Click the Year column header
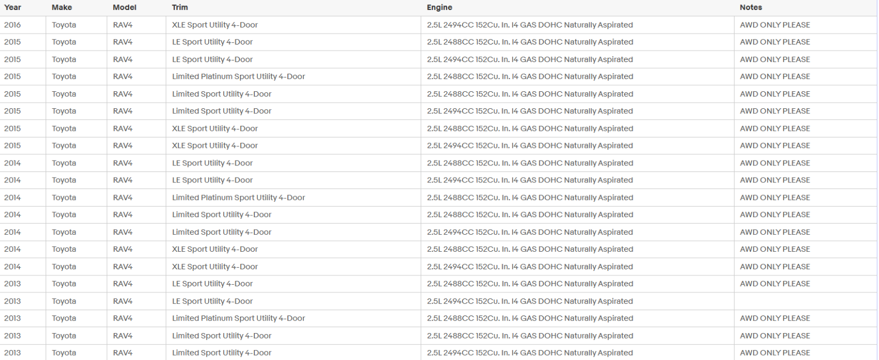Viewport: 879px width, 360px height. click(13, 8)
